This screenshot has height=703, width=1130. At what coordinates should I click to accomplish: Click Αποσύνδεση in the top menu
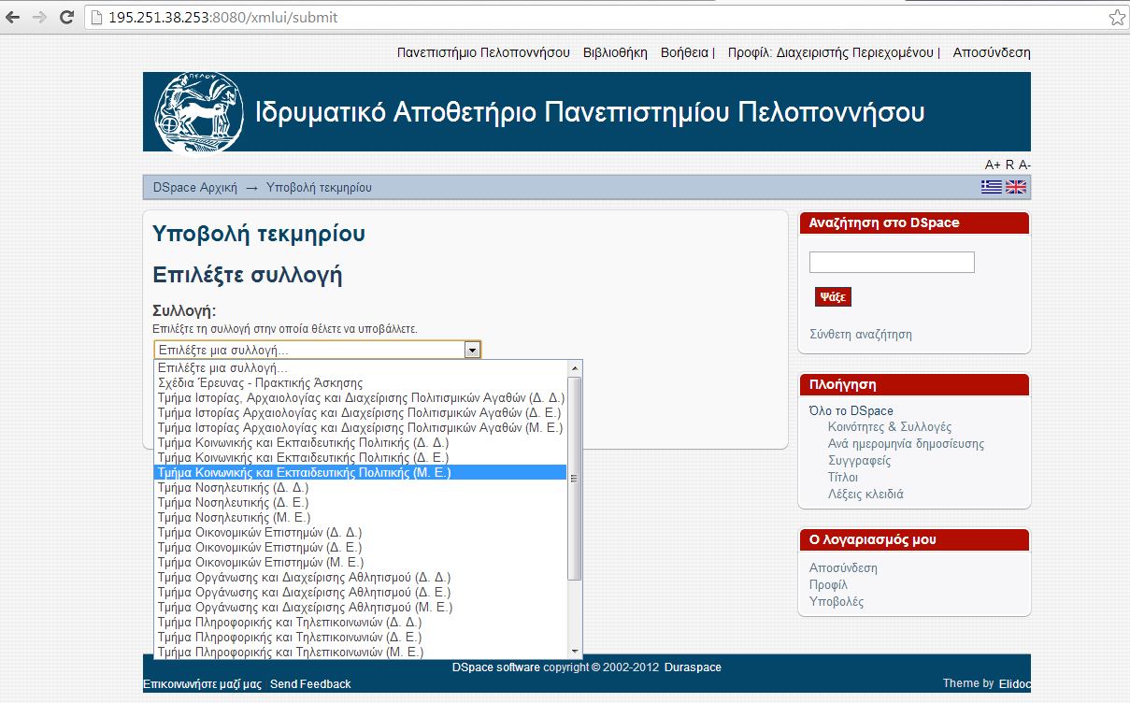click(x=992, y=53)
